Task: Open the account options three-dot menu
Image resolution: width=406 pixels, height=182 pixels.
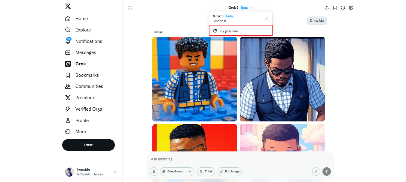Action: click(116, 172)
